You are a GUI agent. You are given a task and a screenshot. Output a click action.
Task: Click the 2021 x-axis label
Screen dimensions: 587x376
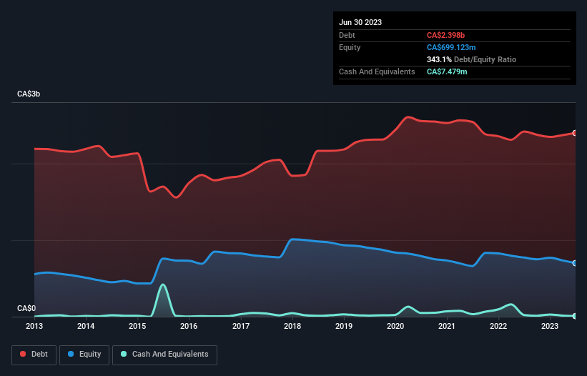pyautogui.click(x=447, y=326)
